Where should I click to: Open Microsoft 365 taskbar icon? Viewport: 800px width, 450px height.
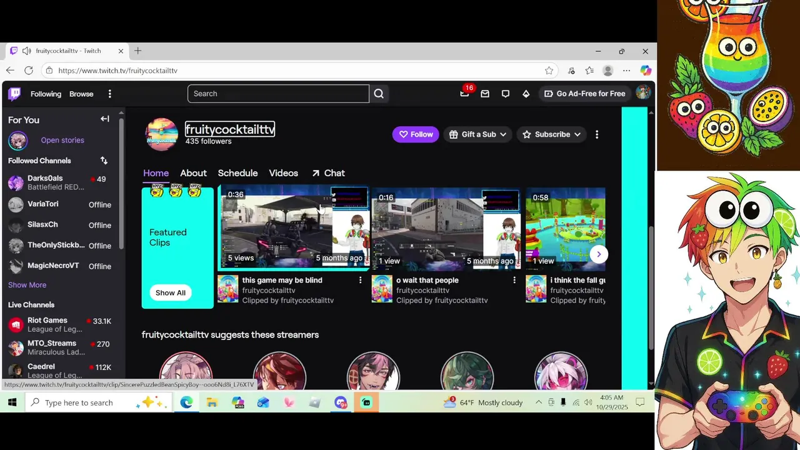pyautogui.click(x=237, y=402)
